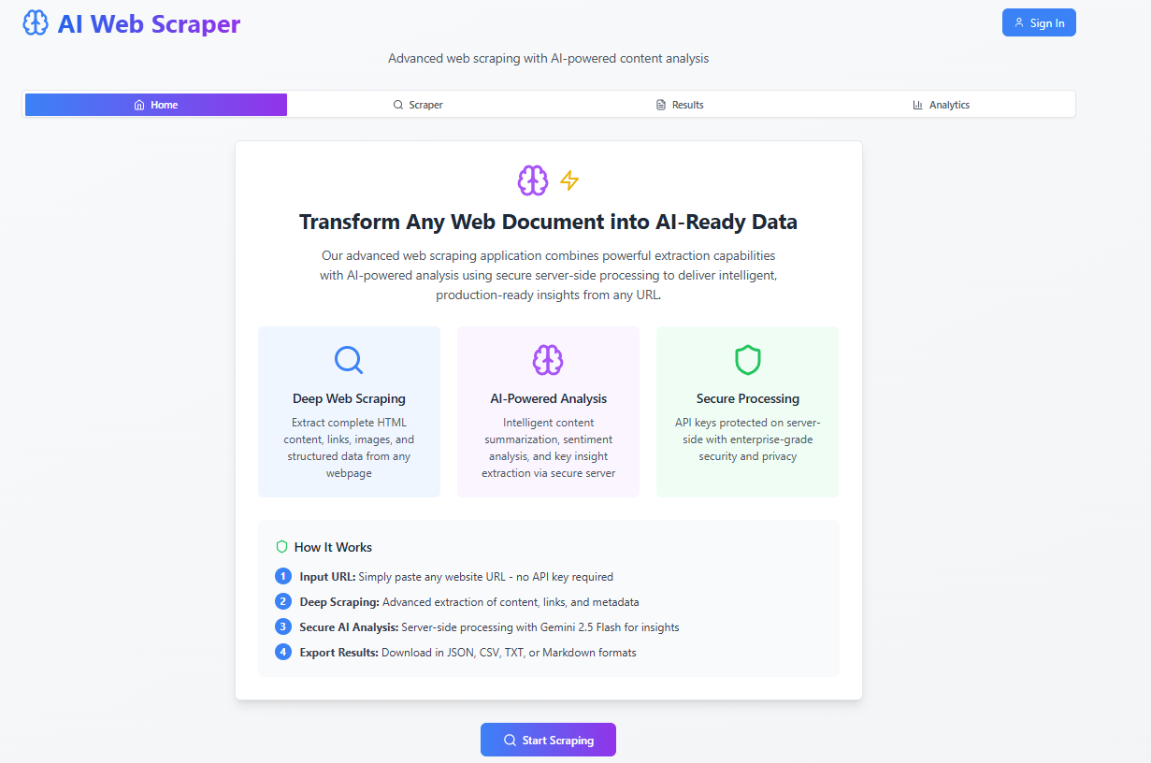Click the step 1 numbered circle badge
Screen dimensions: 1151x763
(283, 576)
